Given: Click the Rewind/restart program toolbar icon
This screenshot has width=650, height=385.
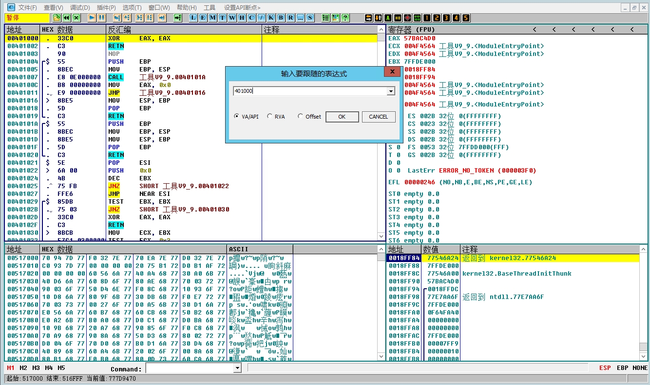Looking at the screenshot, I should (x=67, y=17).
